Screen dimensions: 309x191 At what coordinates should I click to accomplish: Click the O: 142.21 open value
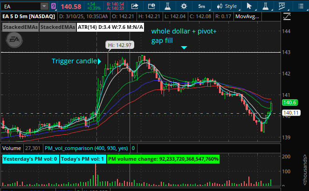pyautogui.click(x=123, y=16)
